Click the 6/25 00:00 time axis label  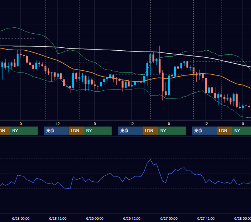click(x=21, y=218)
